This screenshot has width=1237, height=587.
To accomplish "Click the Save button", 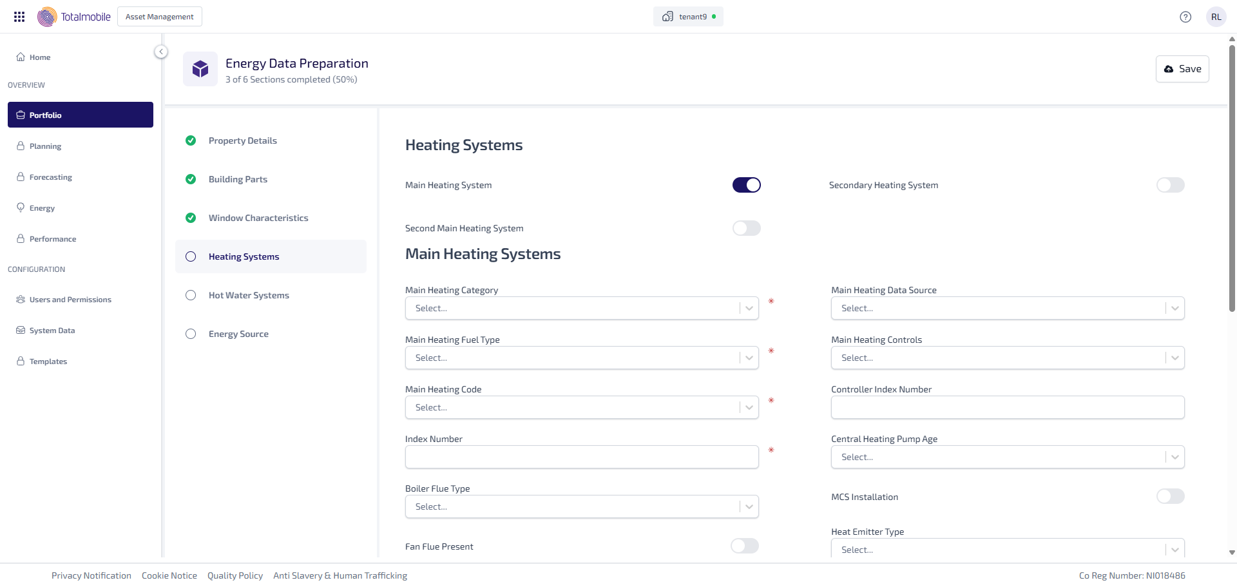I will coord(1182,69).
